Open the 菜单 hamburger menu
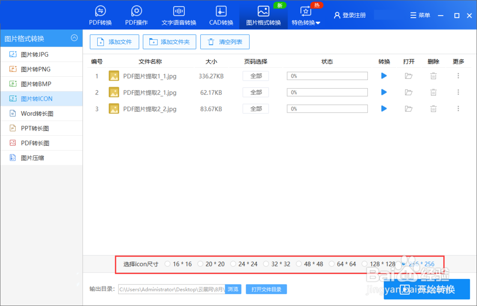 click(420, 15)
